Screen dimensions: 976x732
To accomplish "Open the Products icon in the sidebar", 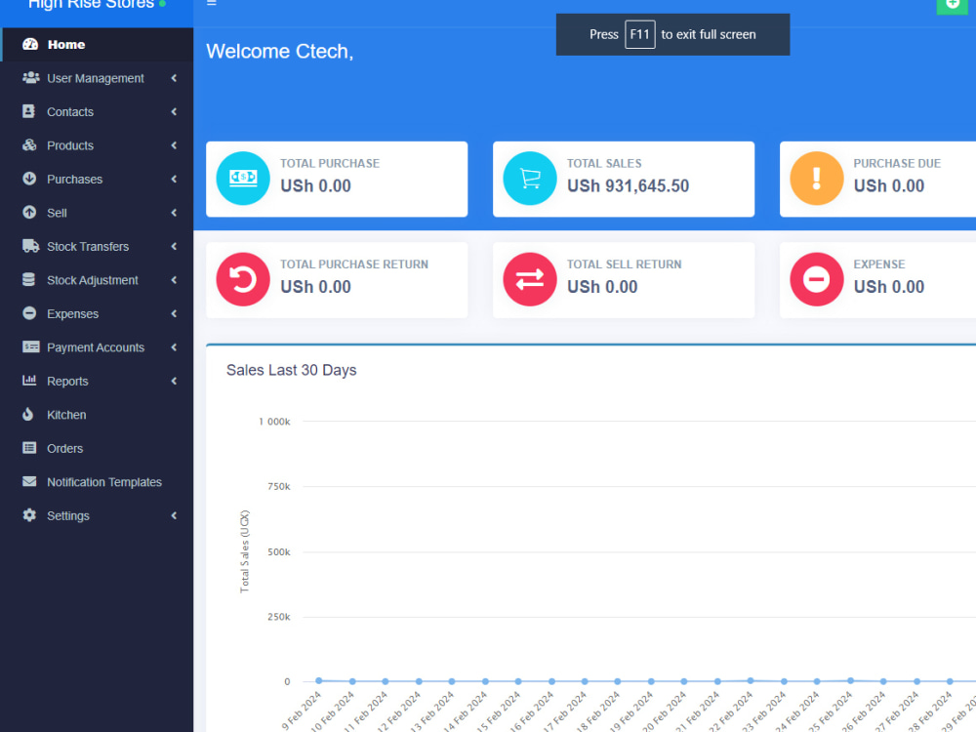I will [x=28, y=145].
